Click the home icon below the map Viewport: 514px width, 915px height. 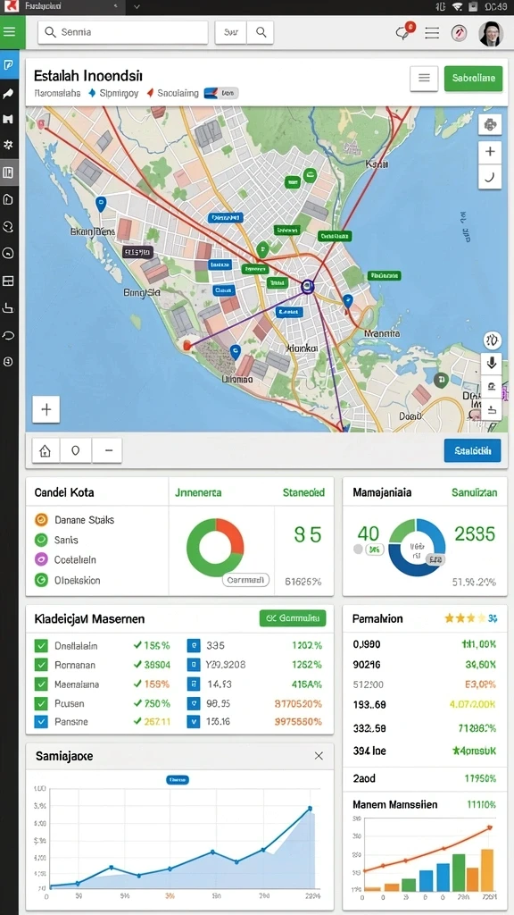46,450
